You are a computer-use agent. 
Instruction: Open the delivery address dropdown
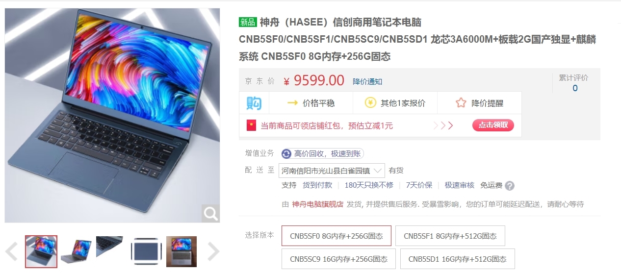point(332,171)
